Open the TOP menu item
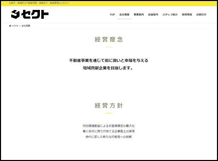Viewport: 218px width, 161px height. click(112, 14)
